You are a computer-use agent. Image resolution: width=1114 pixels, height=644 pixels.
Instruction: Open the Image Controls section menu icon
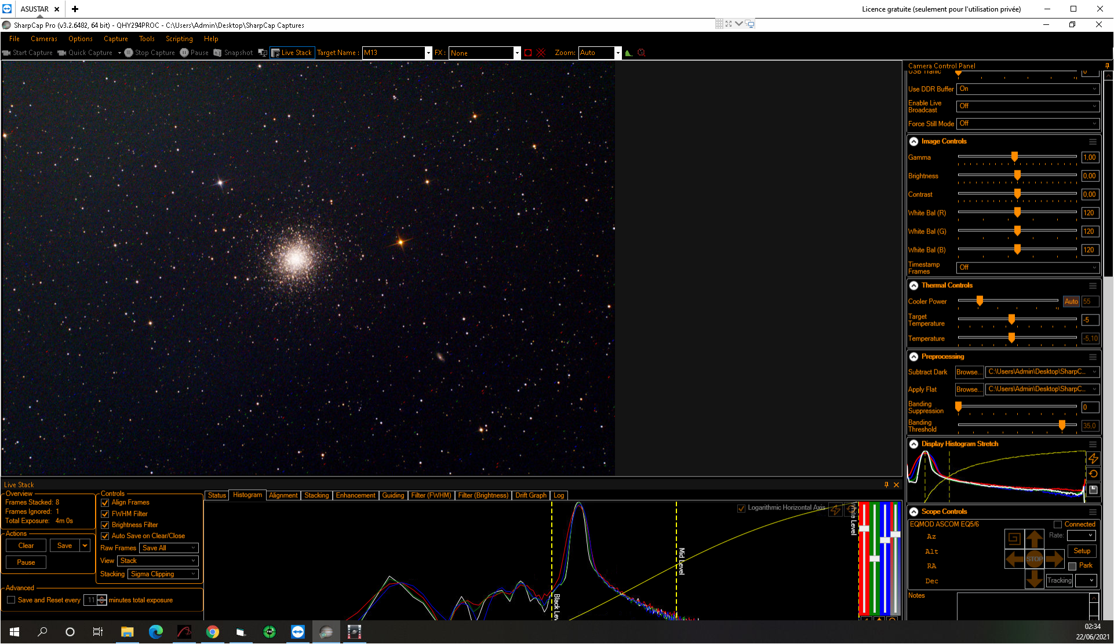tap(1093, 141)
